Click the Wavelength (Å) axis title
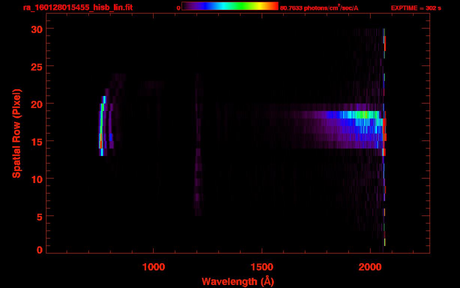The image size is (460, 288). click(238, 281)
